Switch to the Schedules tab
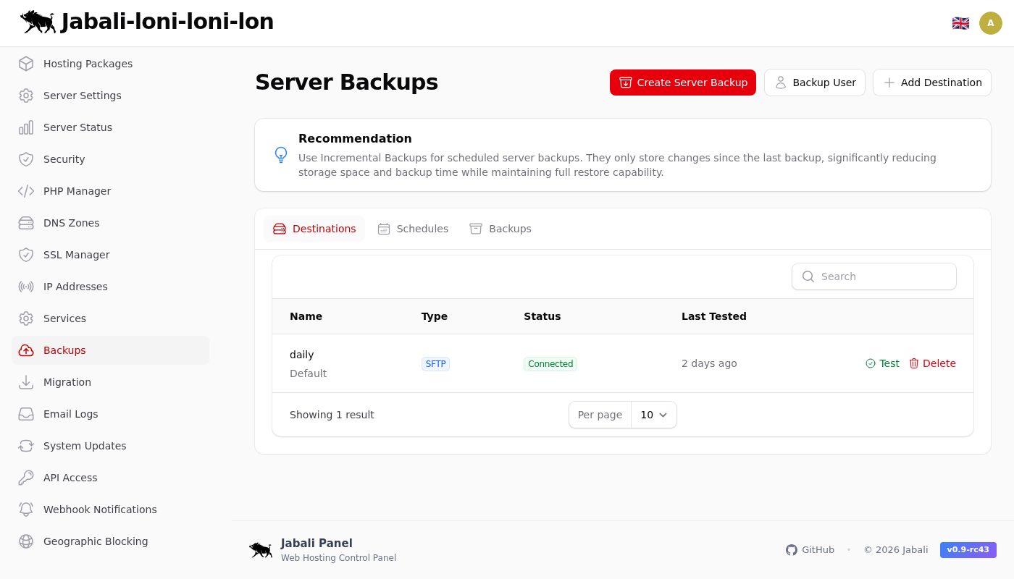Viewport: 1014px width, 579px height. (x=413, y=229)
